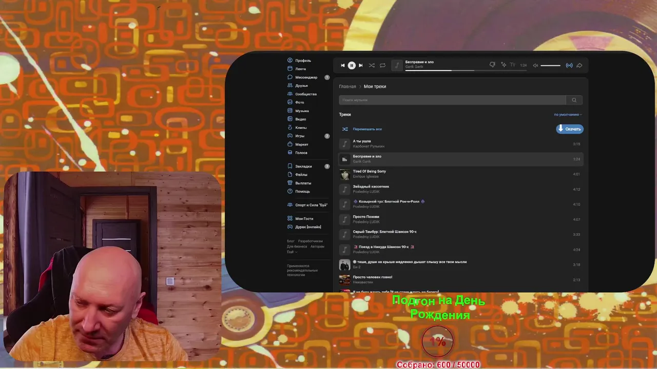The image size is (657, 369).
Task: Open the Разработчикам footer link
Action: 310,241
